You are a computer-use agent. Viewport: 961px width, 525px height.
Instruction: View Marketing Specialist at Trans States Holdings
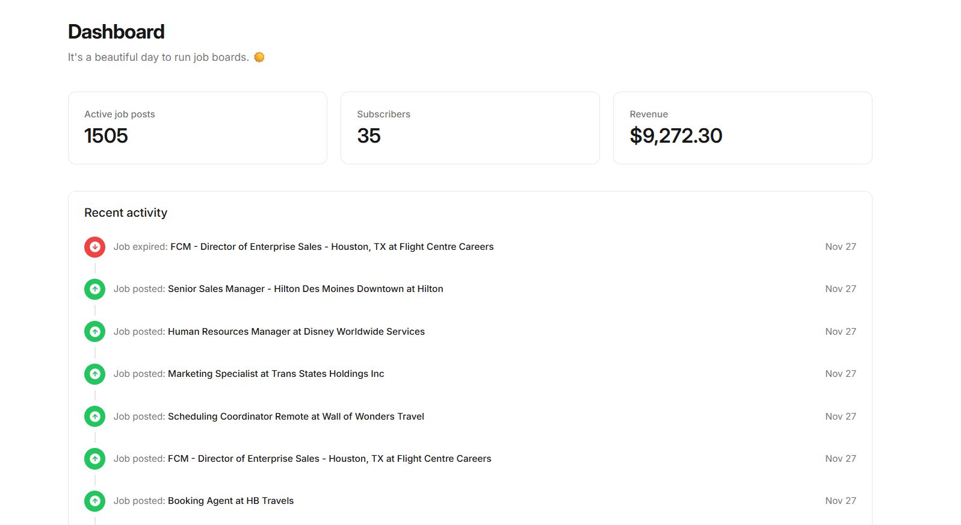pyautogui.click(x=276, y=374)
